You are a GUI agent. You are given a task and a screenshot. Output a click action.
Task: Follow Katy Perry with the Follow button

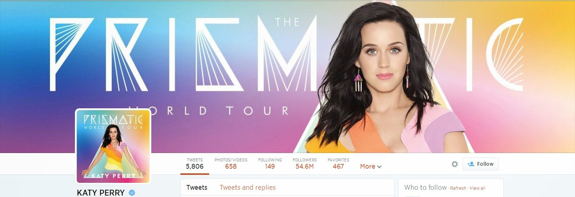click(x=480, y=164)
